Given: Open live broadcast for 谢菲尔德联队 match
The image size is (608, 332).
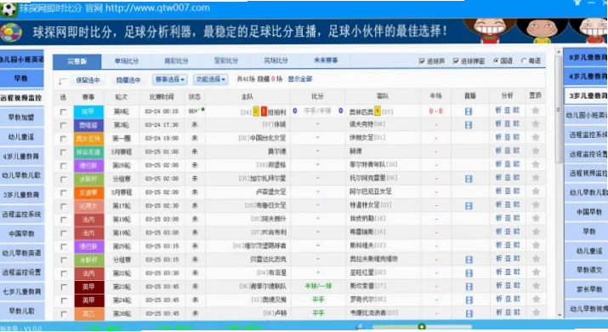Looking at the screenshot, I should (x=469, y=287).
